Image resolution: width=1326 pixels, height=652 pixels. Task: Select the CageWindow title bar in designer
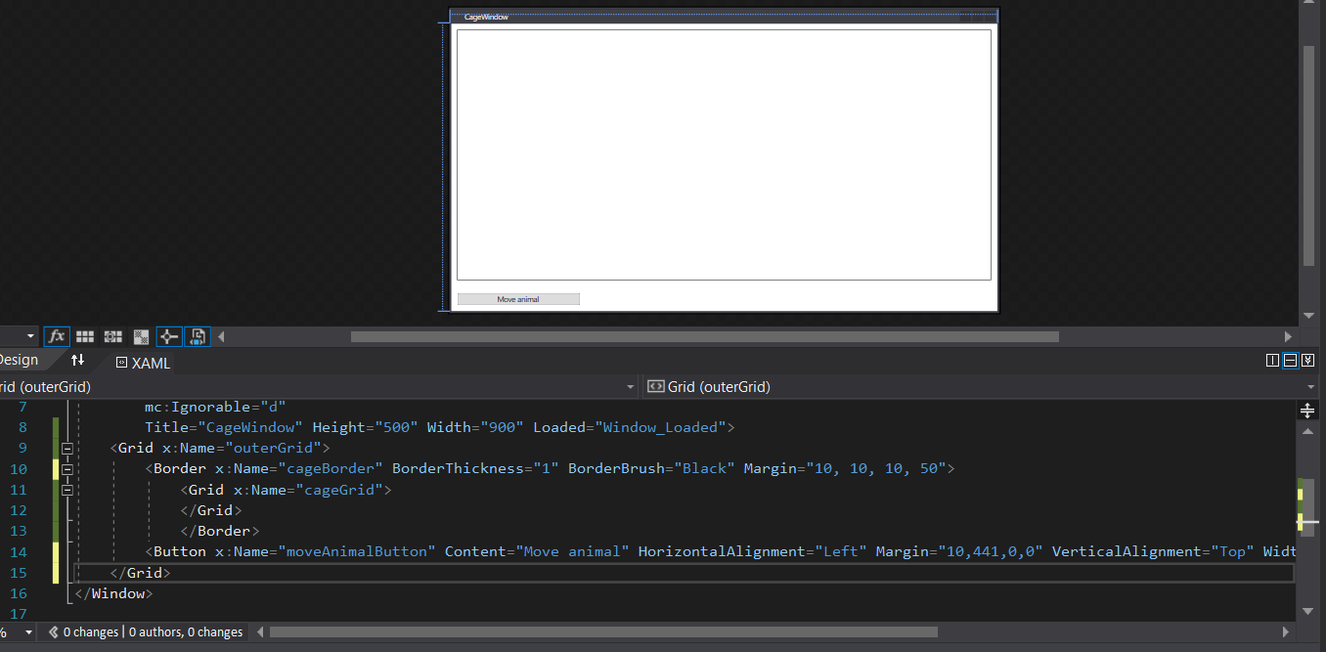click(724, 17)
